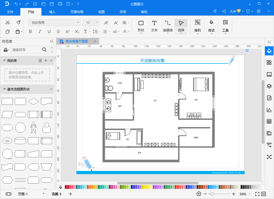Select the 形状 shape tool
274x199 pixels.
pyautogui.click(x=141, y=26)
